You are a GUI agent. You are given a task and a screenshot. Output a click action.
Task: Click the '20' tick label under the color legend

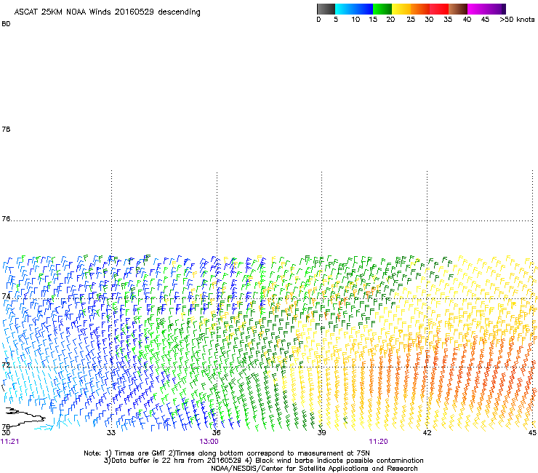390,20
